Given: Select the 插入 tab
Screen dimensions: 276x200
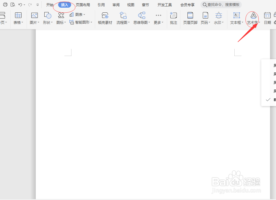Looking at the screenshot, I should (64, 5).
